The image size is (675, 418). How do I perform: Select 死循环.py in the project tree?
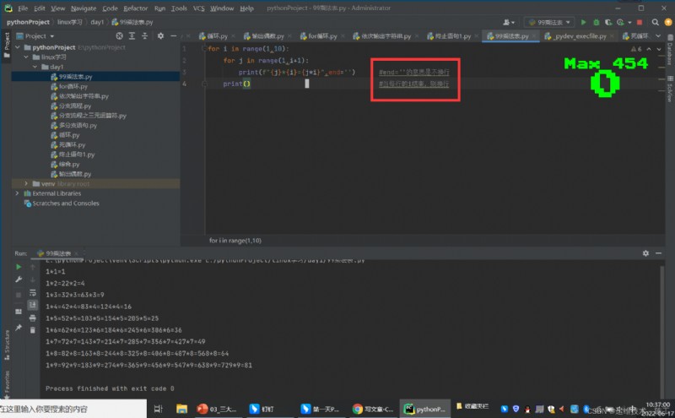[x=72, y=144]
